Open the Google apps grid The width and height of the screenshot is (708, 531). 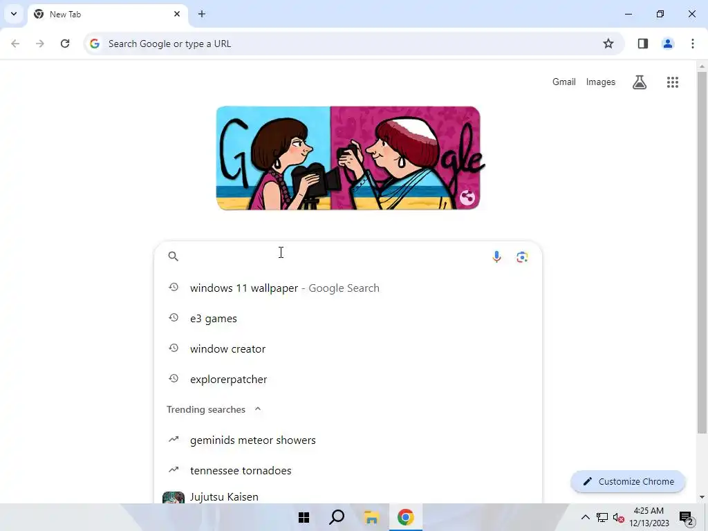(x=672, y=82)
